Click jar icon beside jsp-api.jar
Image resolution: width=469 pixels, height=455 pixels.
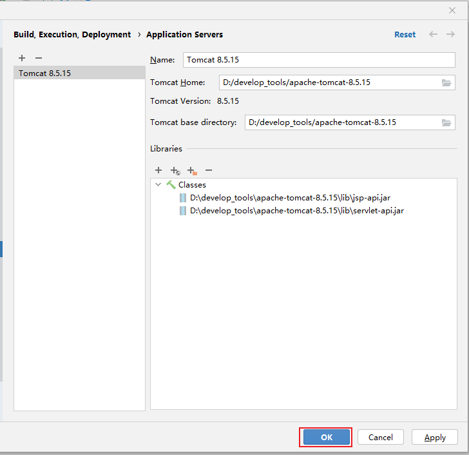(x=183, y=198)
